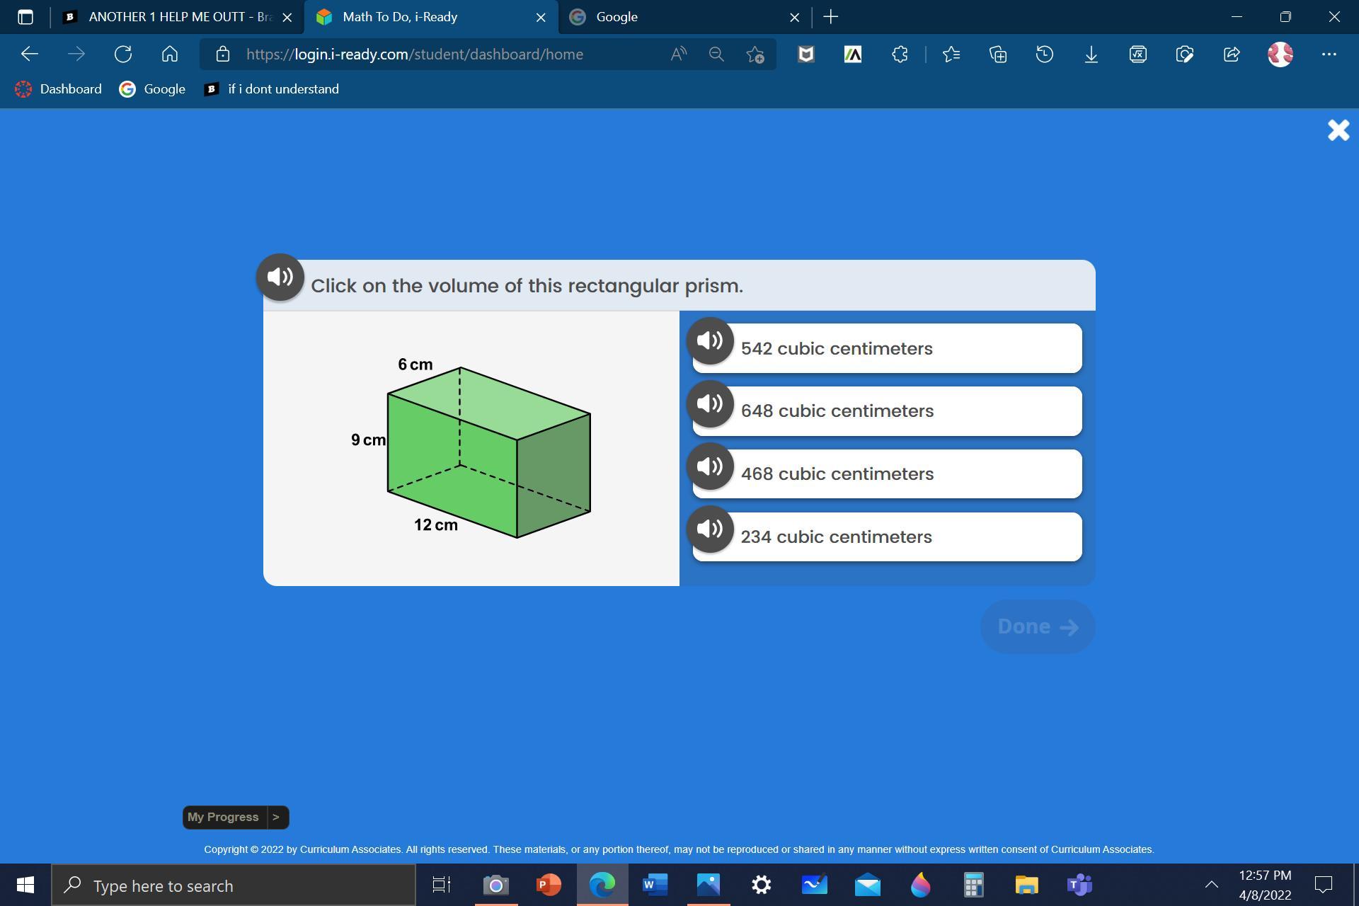Open browser history icon
The width and height of the screenshot is (1359, 906).
click(1044, 55)
